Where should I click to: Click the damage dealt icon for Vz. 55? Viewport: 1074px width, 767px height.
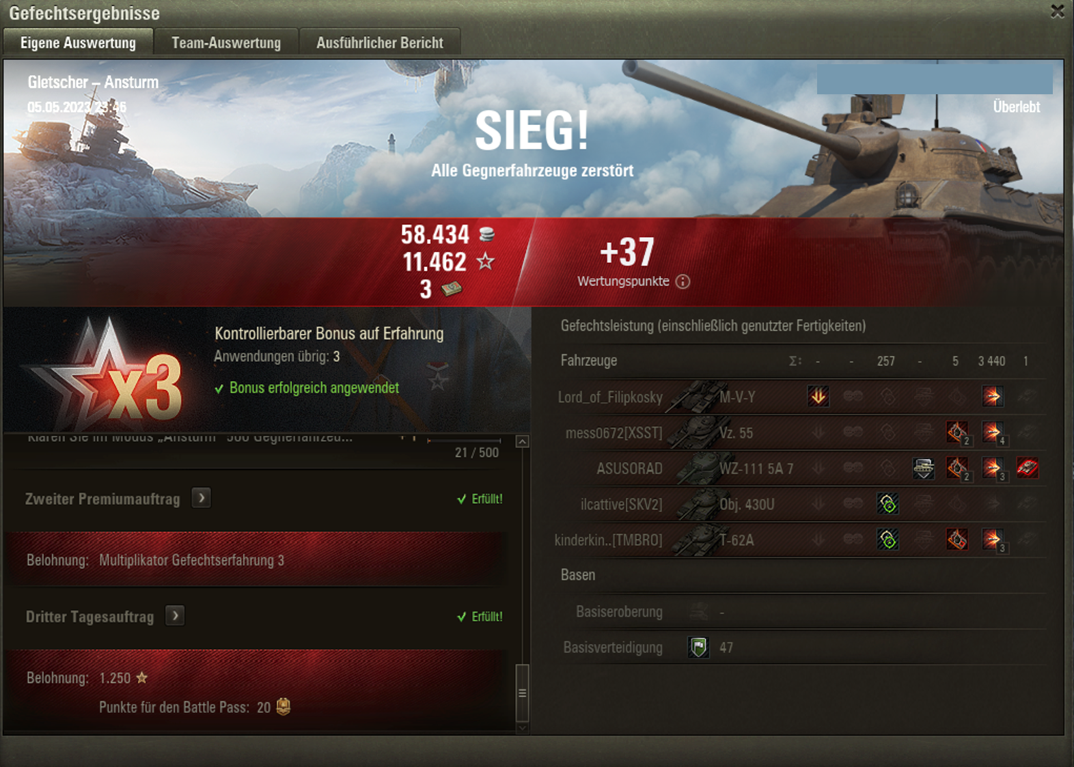pos(992,432)
